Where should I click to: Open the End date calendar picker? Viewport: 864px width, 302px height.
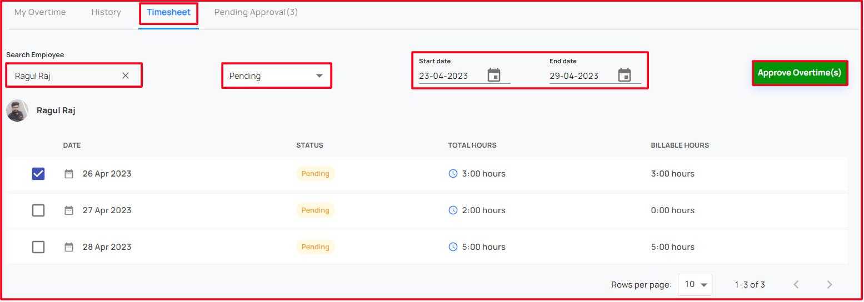tap(625, 75)
